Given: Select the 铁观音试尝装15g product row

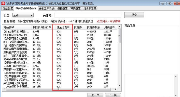Looking at the screenshot, I should tap(60, 35).
